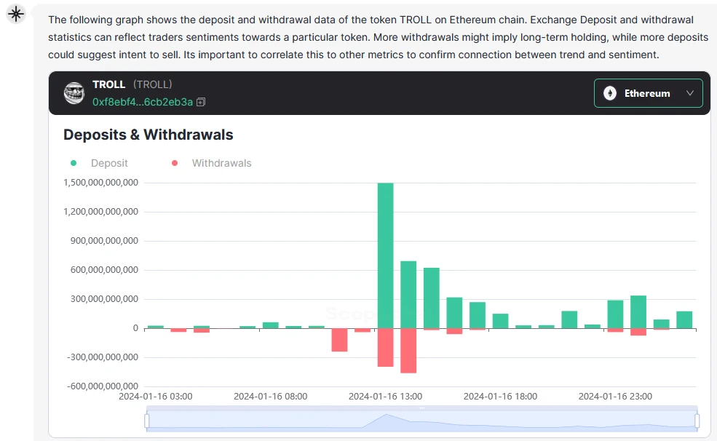Open the Ethereum chain dropdown label
The image size is (717, 441).
pyautogui.click(x=647, y=93)
